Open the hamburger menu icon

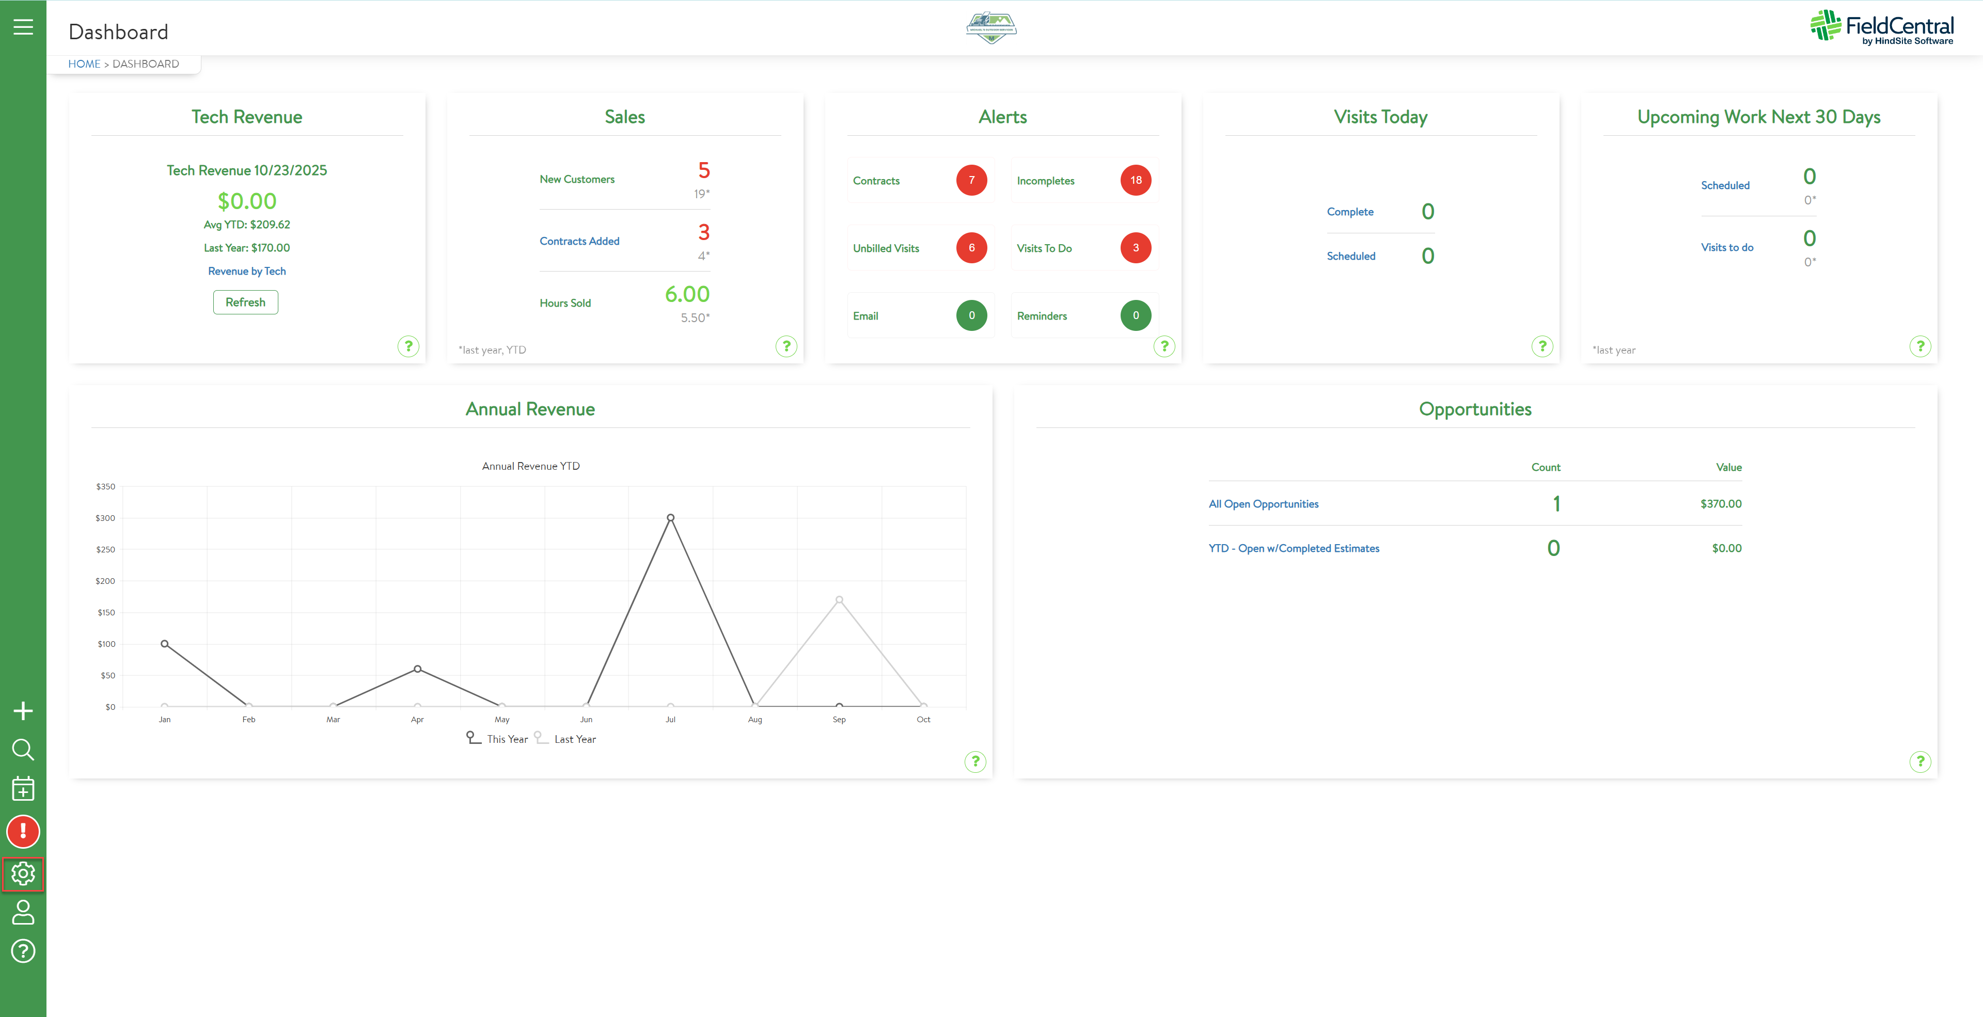pos(23,28)
